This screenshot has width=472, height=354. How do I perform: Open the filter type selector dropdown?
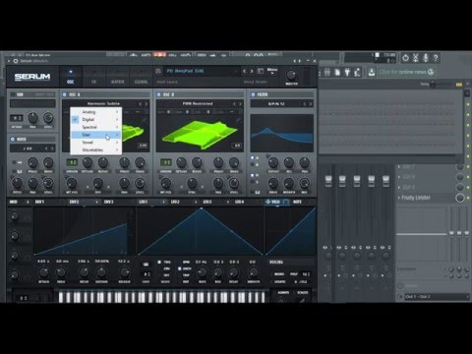(x=276, y=104)
